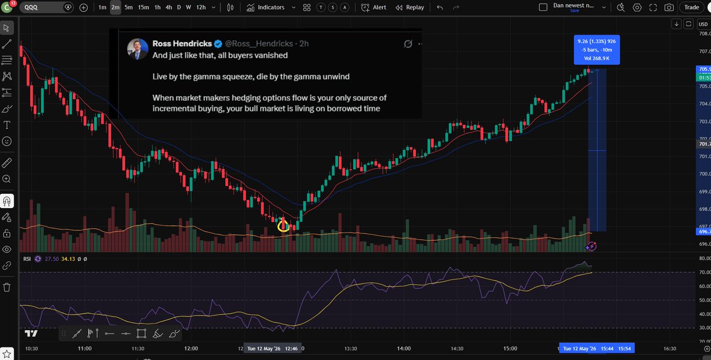Click the blue Save link under layout name
711x360 pixels.
(x=575, y=11)
